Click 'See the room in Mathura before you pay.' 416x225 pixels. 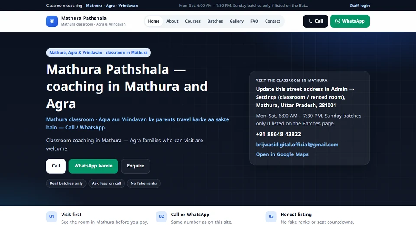[x=104, y=222]
